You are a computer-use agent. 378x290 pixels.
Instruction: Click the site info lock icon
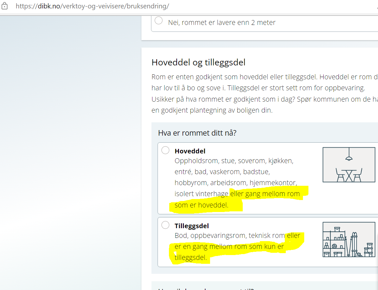(x=5, y=6)
